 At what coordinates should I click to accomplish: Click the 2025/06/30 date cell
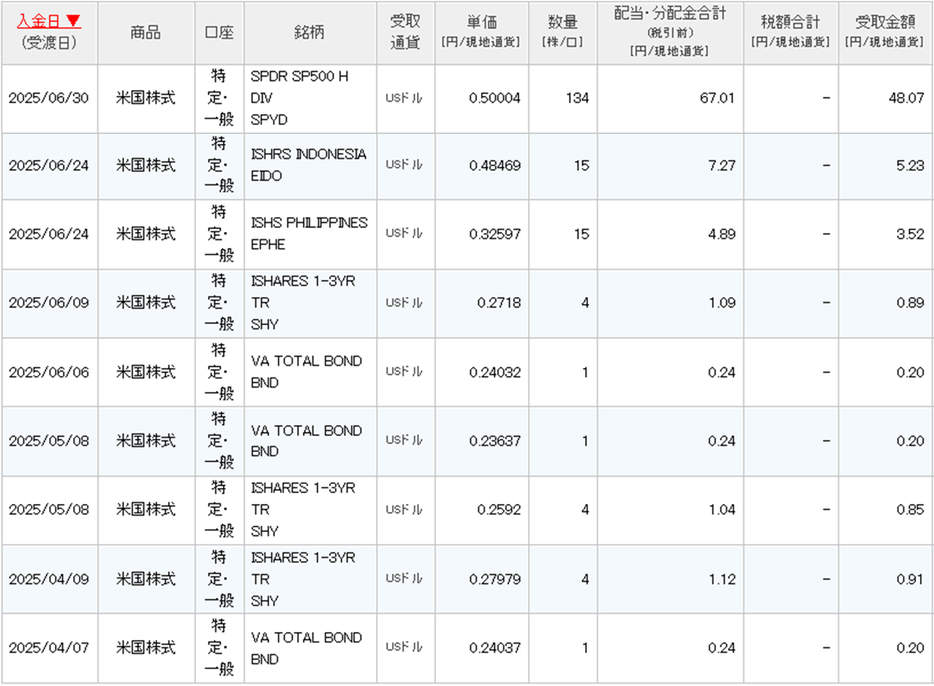(x=48, y=98)
